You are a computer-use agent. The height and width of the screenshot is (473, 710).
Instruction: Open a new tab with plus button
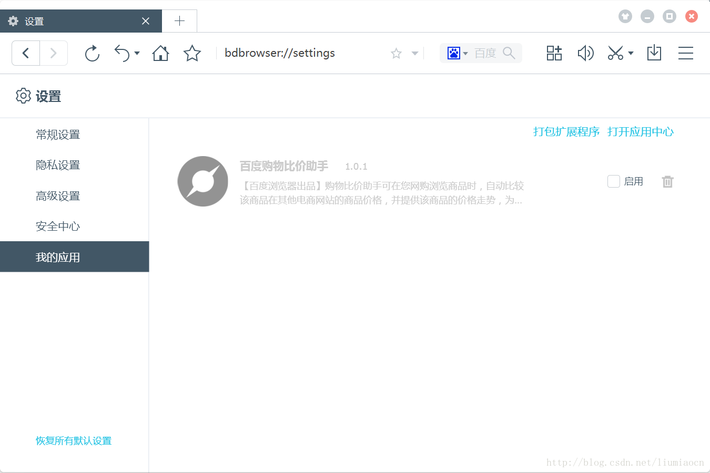(x=179, y=21)
